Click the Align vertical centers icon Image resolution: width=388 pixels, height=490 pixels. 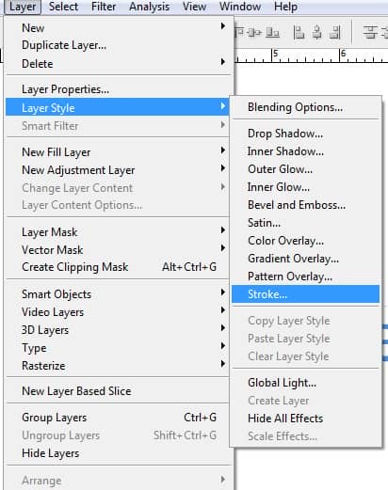254,32
